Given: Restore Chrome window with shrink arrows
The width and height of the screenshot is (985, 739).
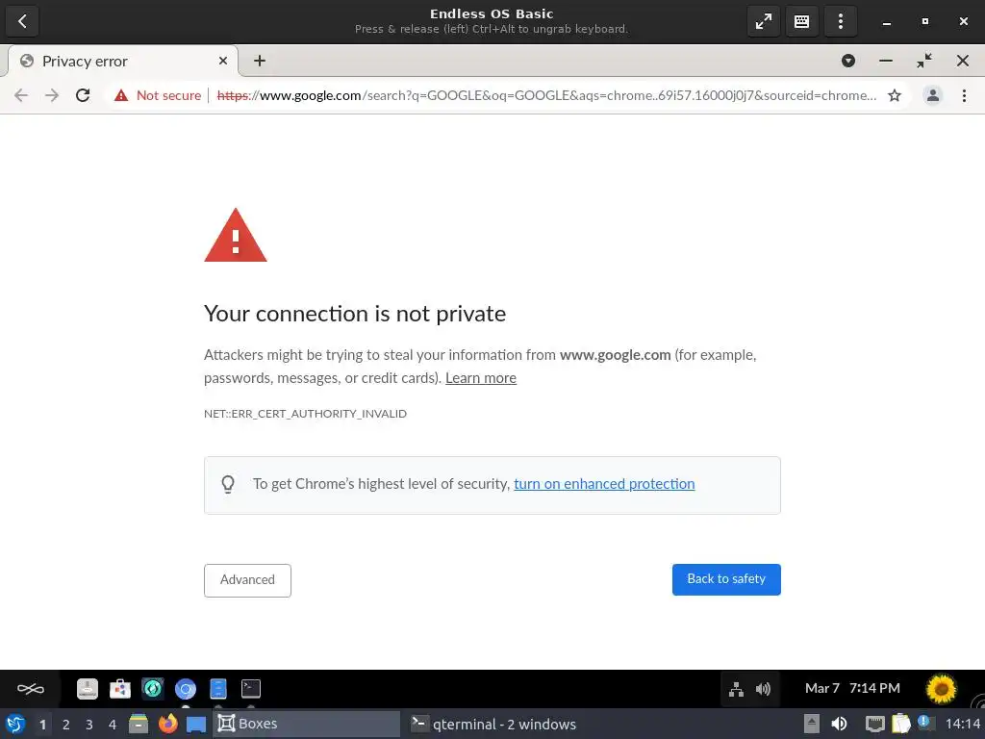Looking at the screenshot, I should [x=924, y=61].
